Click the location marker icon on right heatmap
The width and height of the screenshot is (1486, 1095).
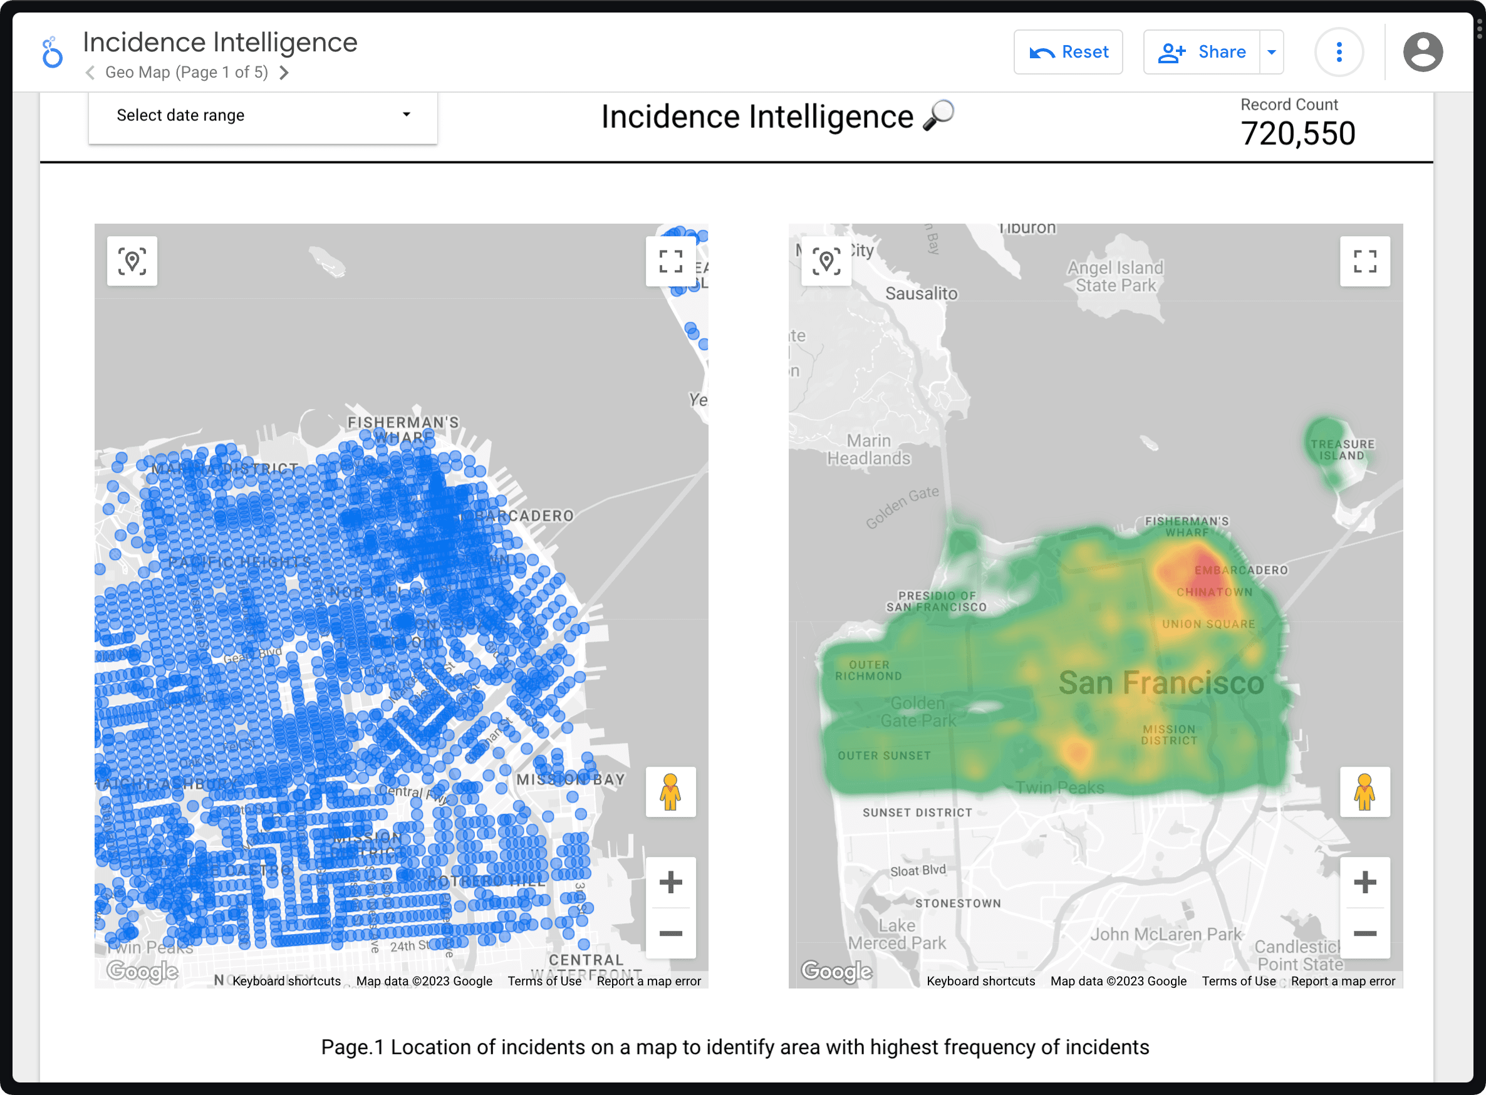pos(826,261)
